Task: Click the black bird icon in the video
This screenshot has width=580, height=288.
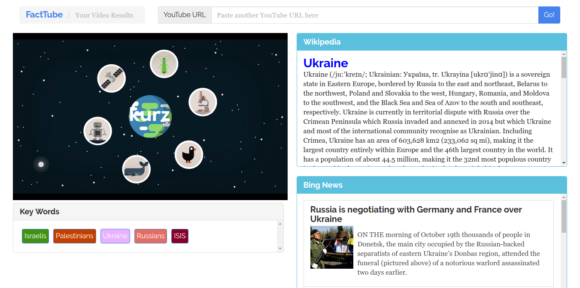Action: [189, 155]
